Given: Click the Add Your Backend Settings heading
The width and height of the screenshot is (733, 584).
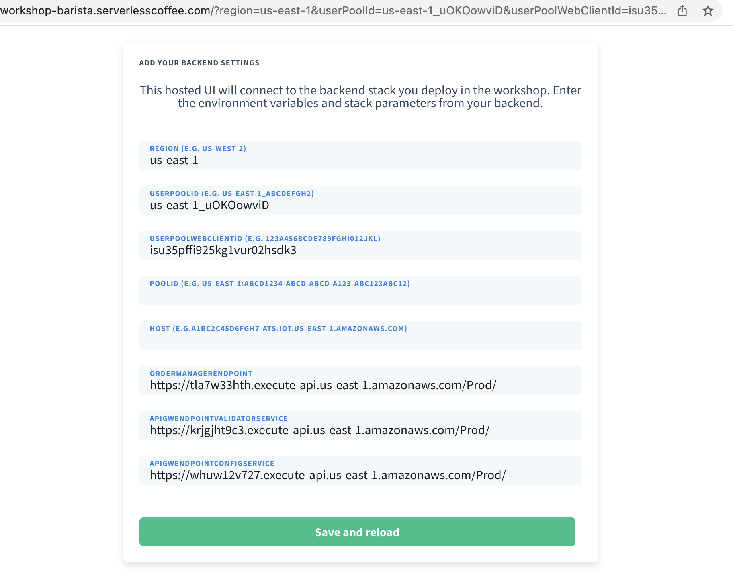Looking at the screenshot, I should point(199,63).
